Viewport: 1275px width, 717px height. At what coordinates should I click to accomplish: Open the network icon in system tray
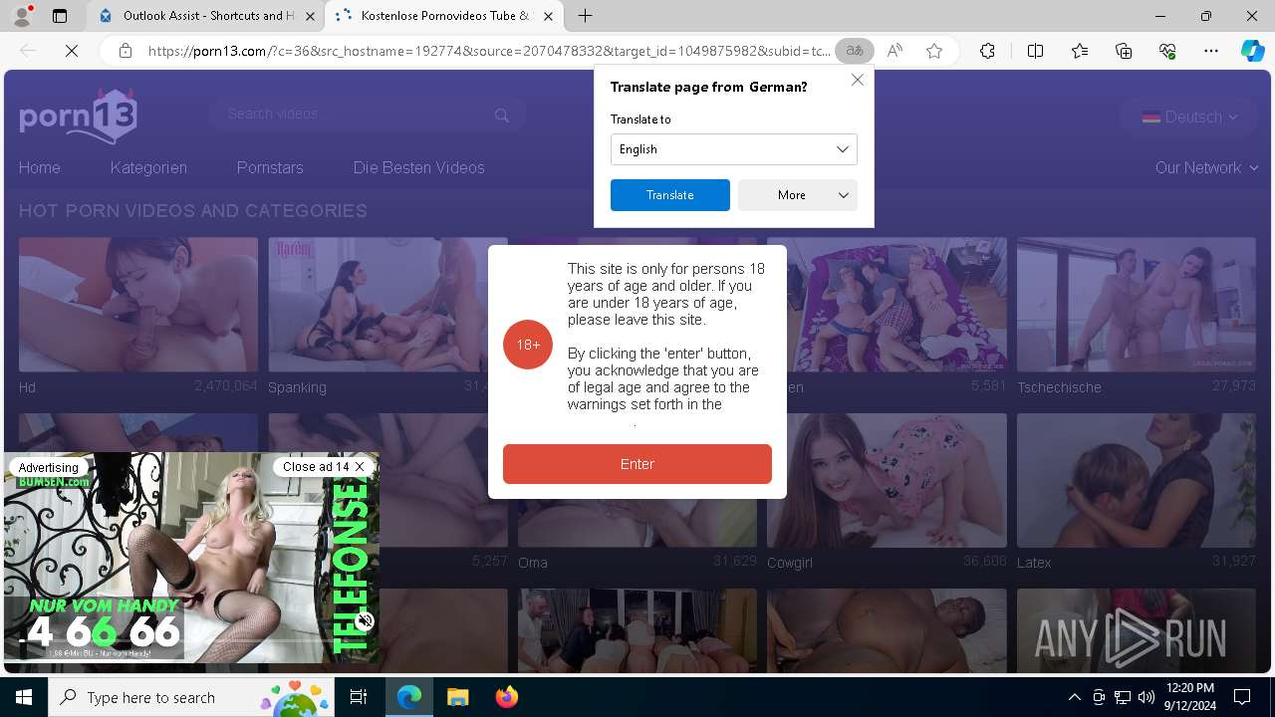(1123, 697)
